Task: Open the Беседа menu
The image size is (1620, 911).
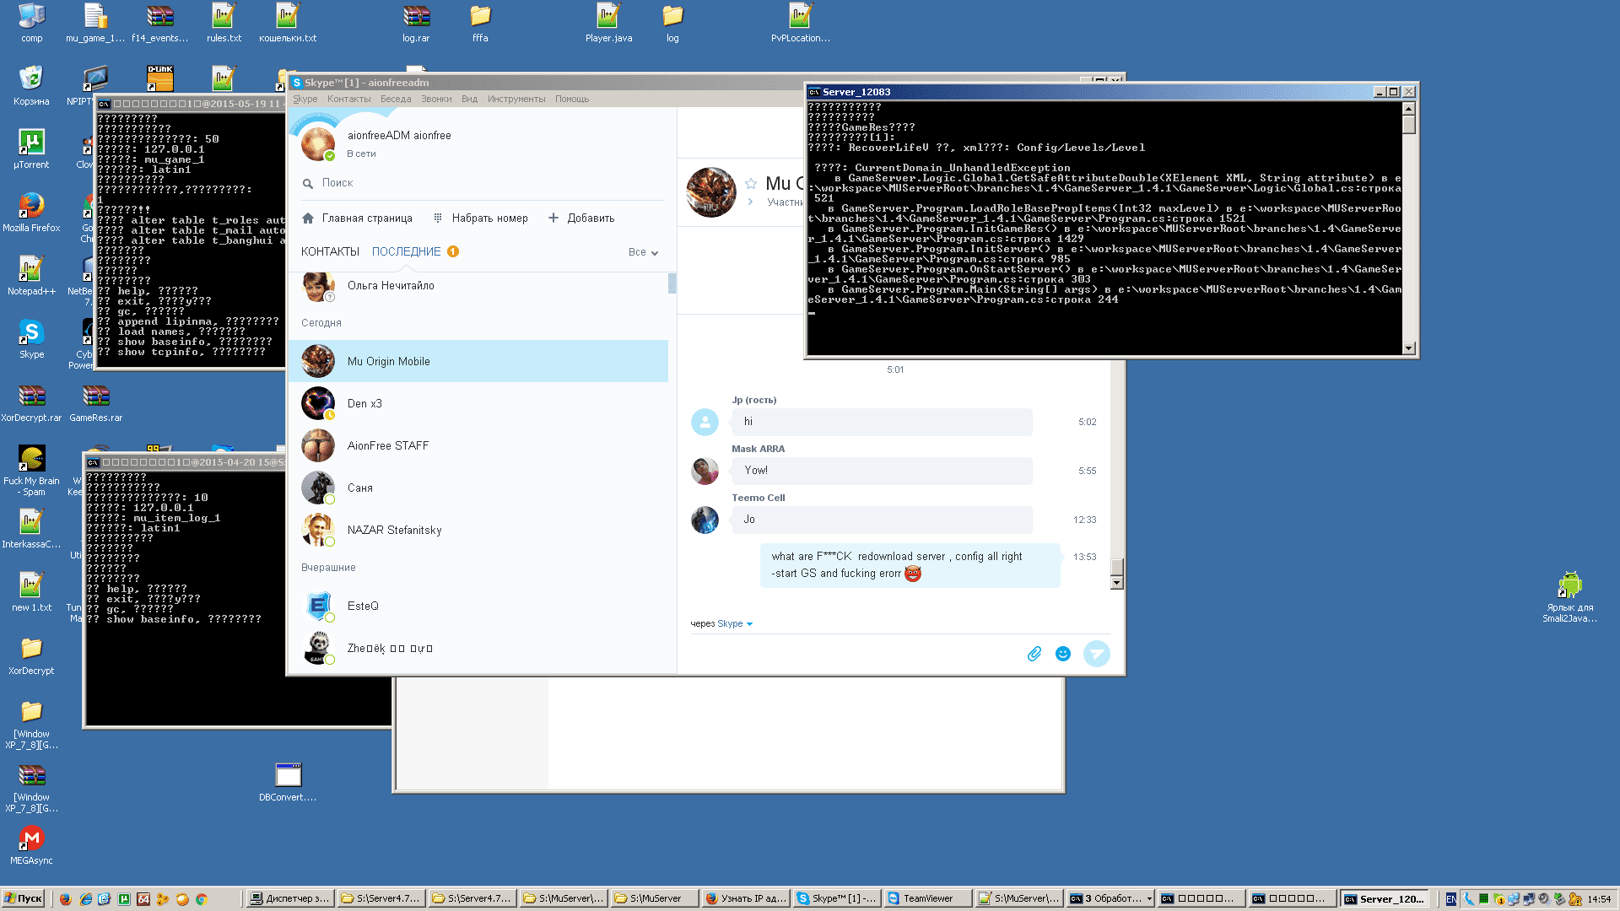Action: [x=396, y=100]
